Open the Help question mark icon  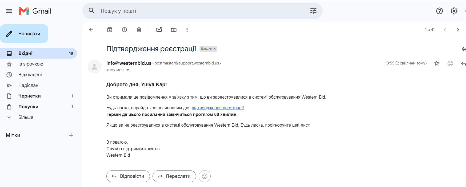click(x=439, y=11)
